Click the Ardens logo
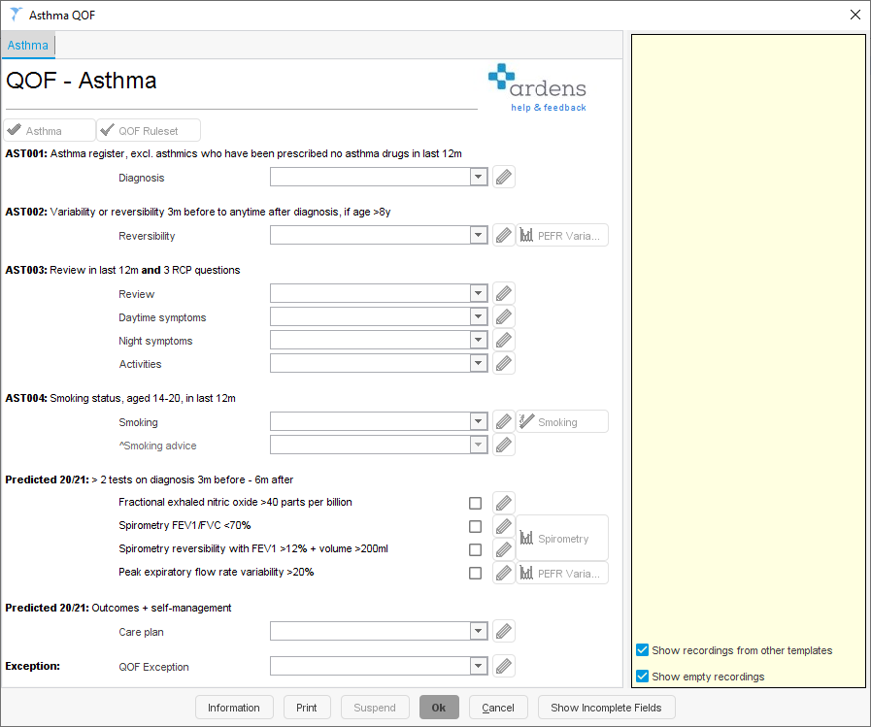Viewport: 871px width, 727px height. click(537, 82)
